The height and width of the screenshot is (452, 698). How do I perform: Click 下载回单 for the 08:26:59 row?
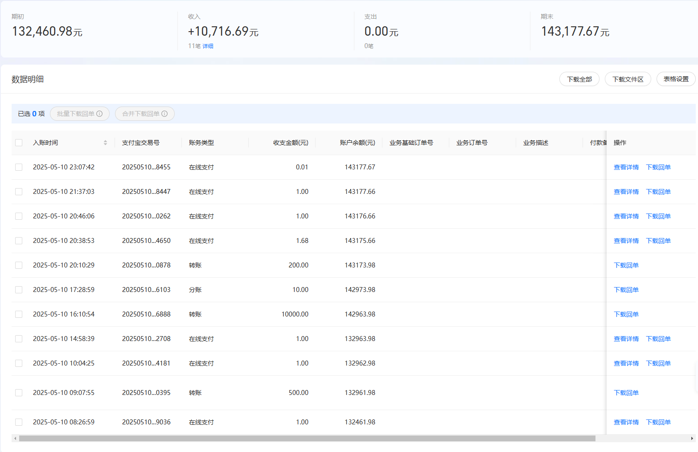point(658,422)
